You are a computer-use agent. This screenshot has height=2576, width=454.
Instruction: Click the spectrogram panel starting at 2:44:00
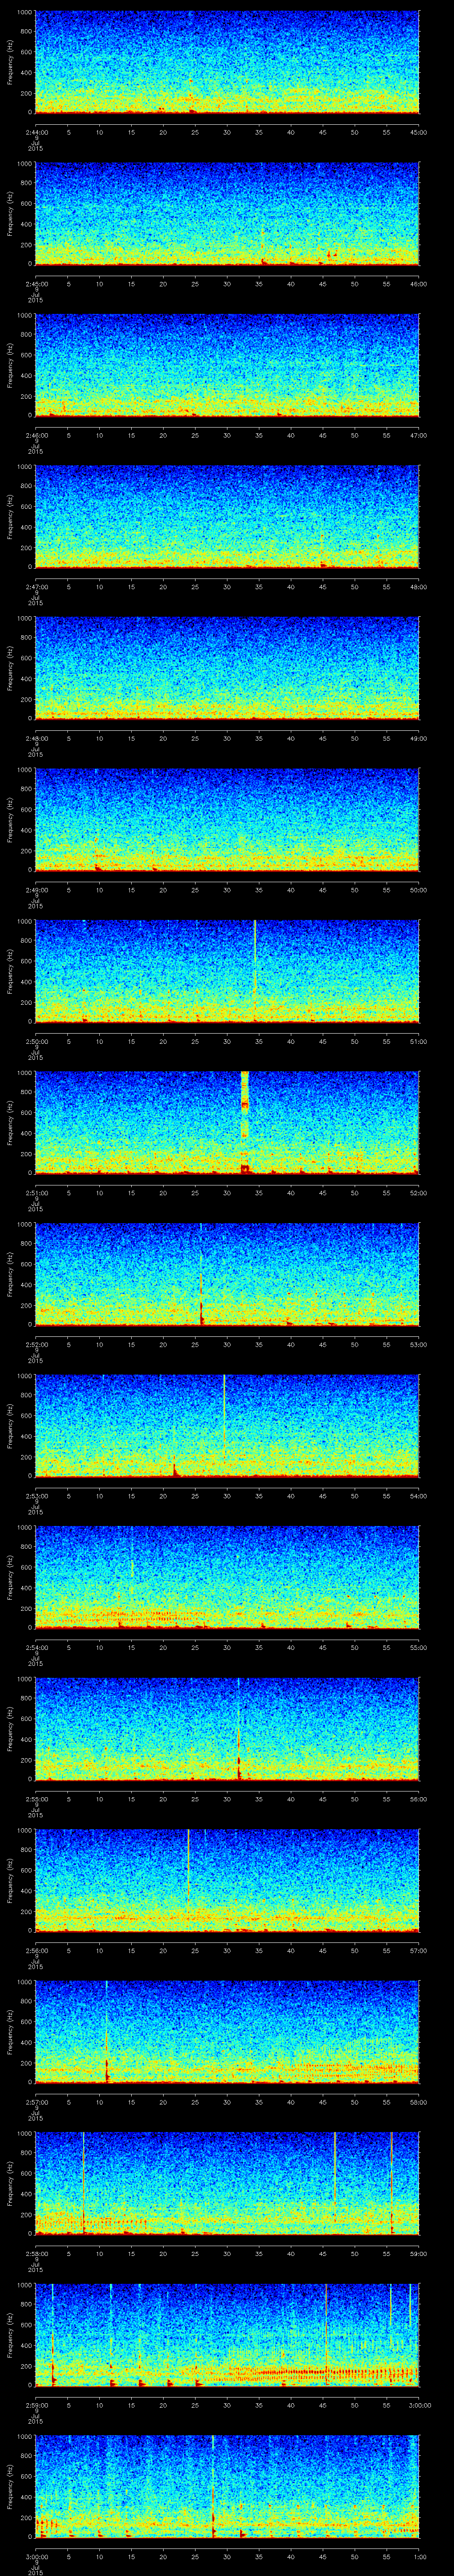click(227, 63)
